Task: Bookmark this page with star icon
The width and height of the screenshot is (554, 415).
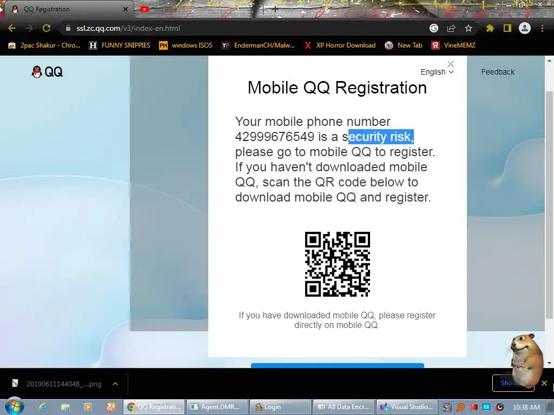Action: click(469, 28)
